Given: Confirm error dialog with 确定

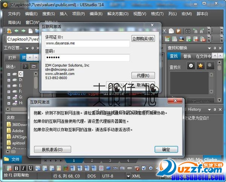Looking at the screenshot, I should (166, 150).
